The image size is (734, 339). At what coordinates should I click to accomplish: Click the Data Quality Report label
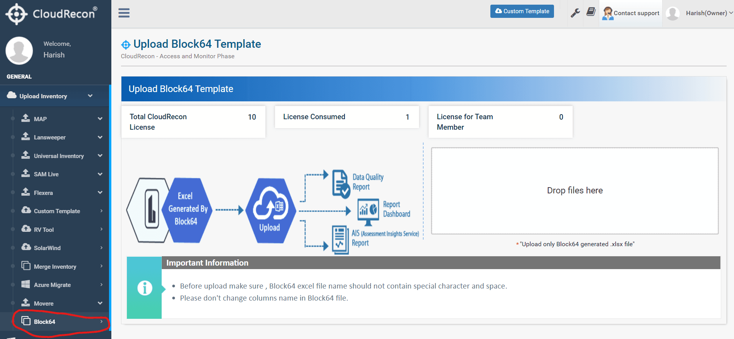click(368, 182)
